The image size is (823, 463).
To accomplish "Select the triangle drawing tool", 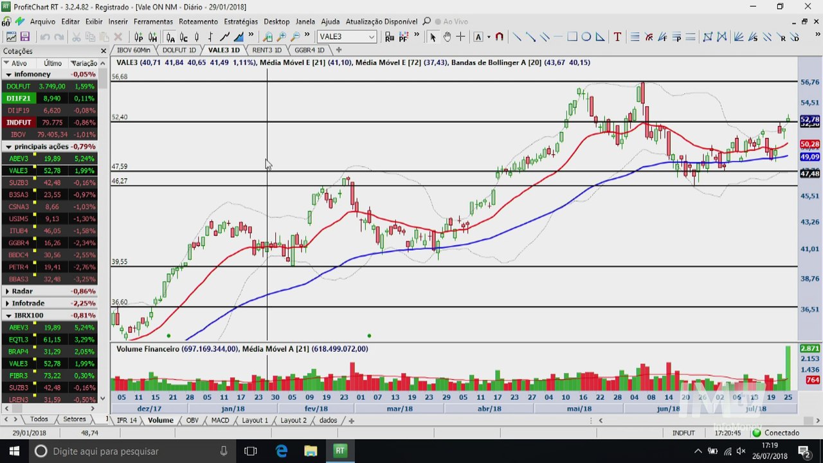I will click(600, 37).
